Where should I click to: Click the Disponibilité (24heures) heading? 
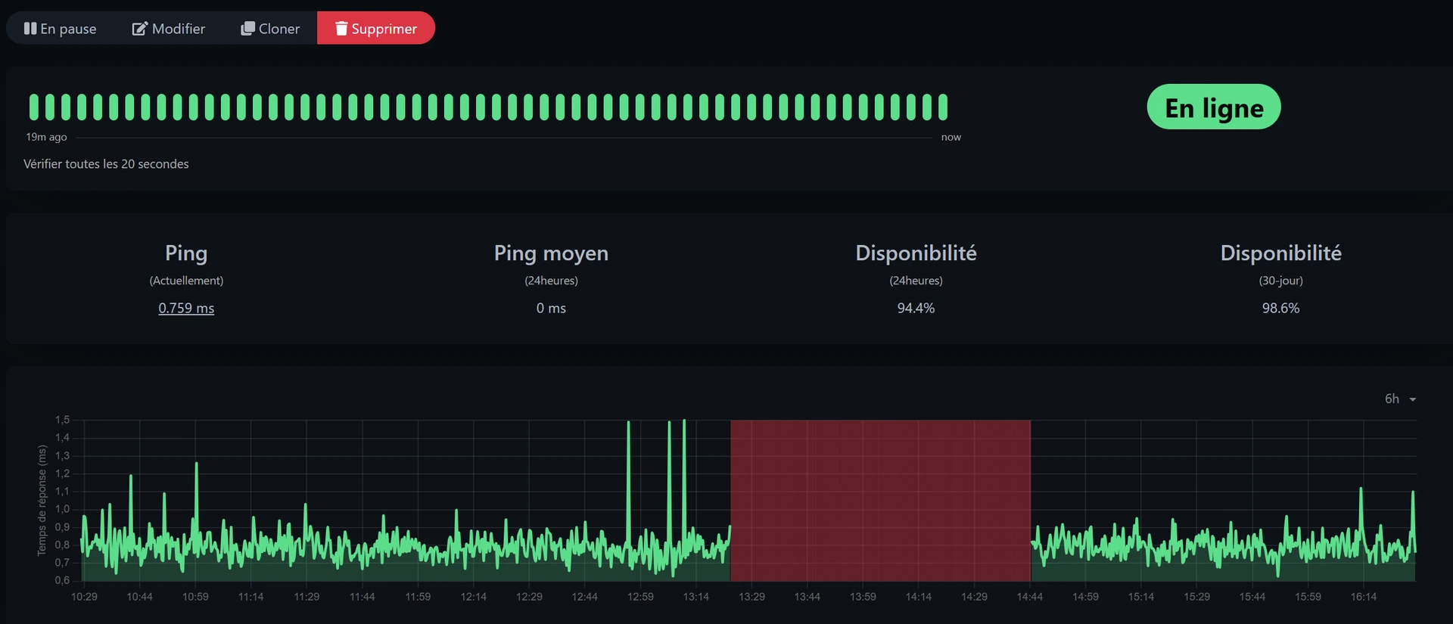916,253
